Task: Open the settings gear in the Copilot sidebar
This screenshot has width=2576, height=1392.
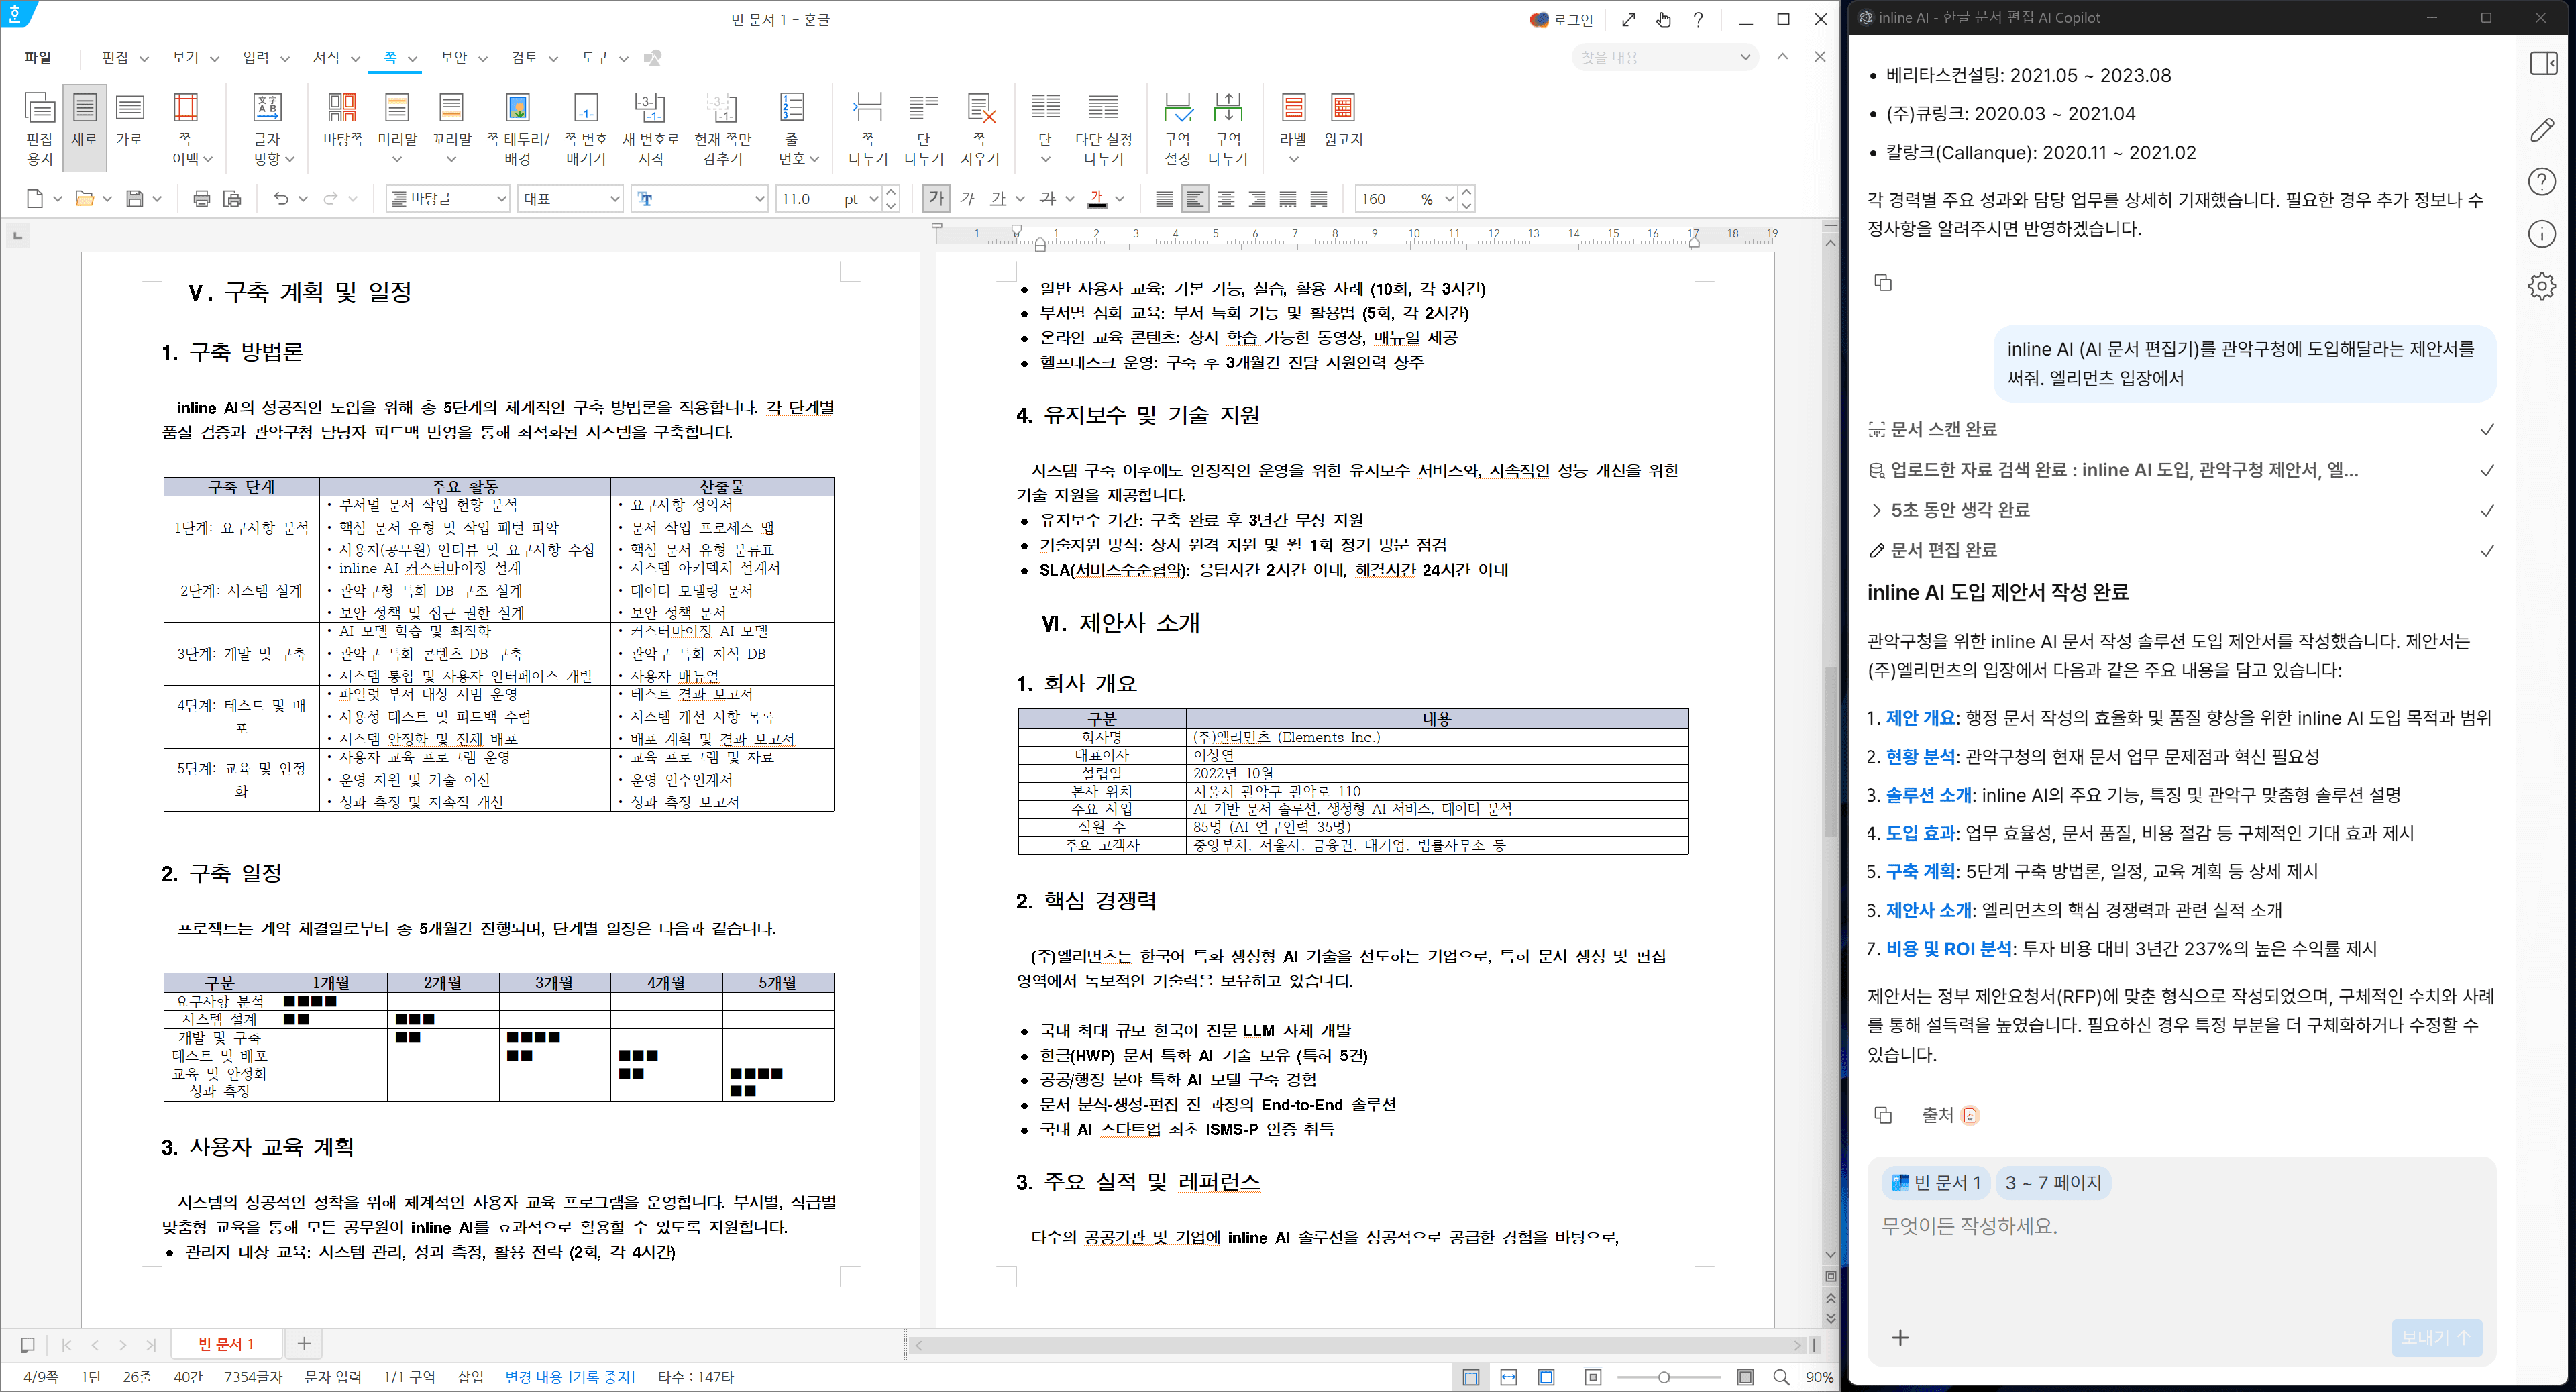Action: click(x=2541, y=286)
